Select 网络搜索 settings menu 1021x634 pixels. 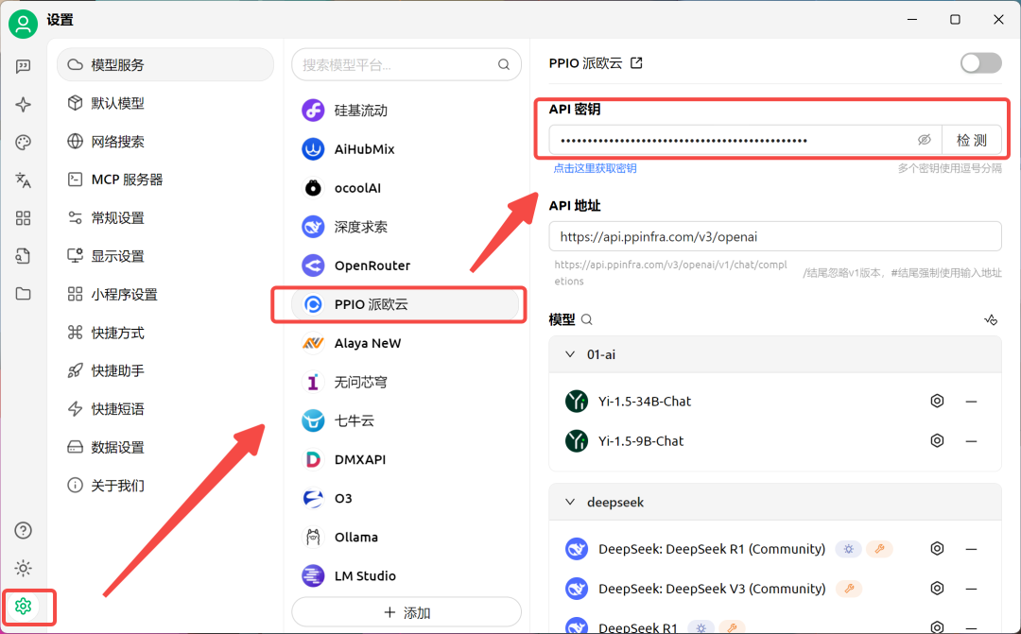point(165,141)
